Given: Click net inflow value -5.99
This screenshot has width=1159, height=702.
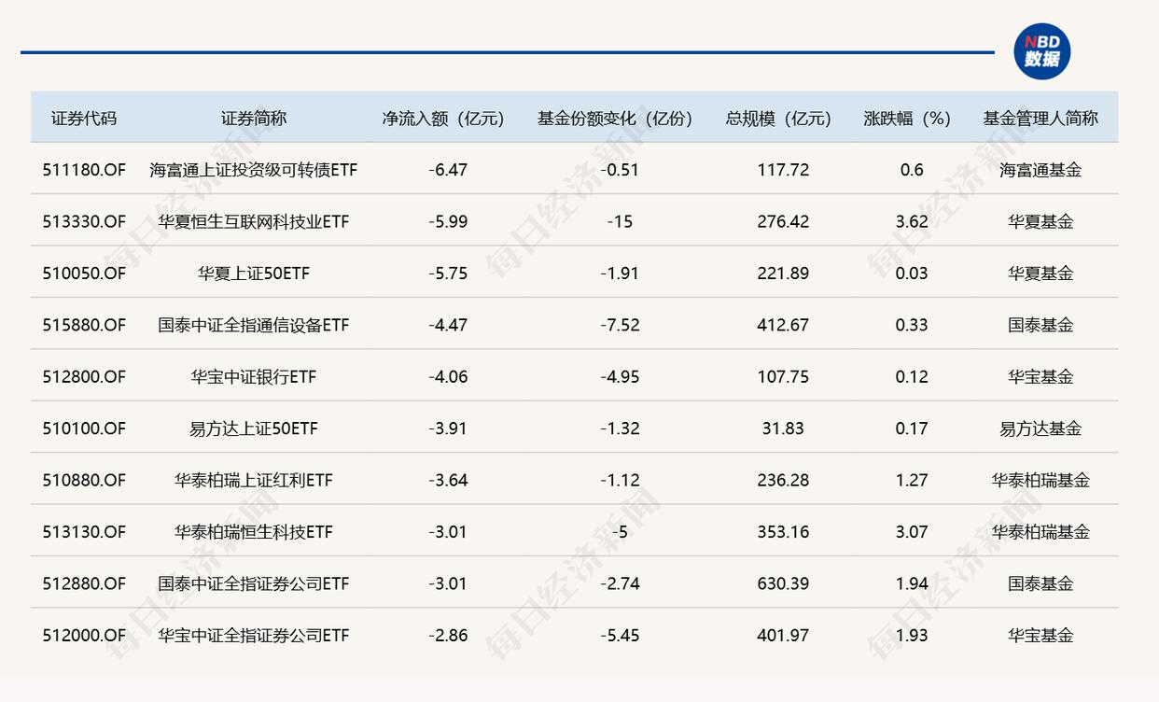Looking at the screenshot, I should click(x=448, y=221).
